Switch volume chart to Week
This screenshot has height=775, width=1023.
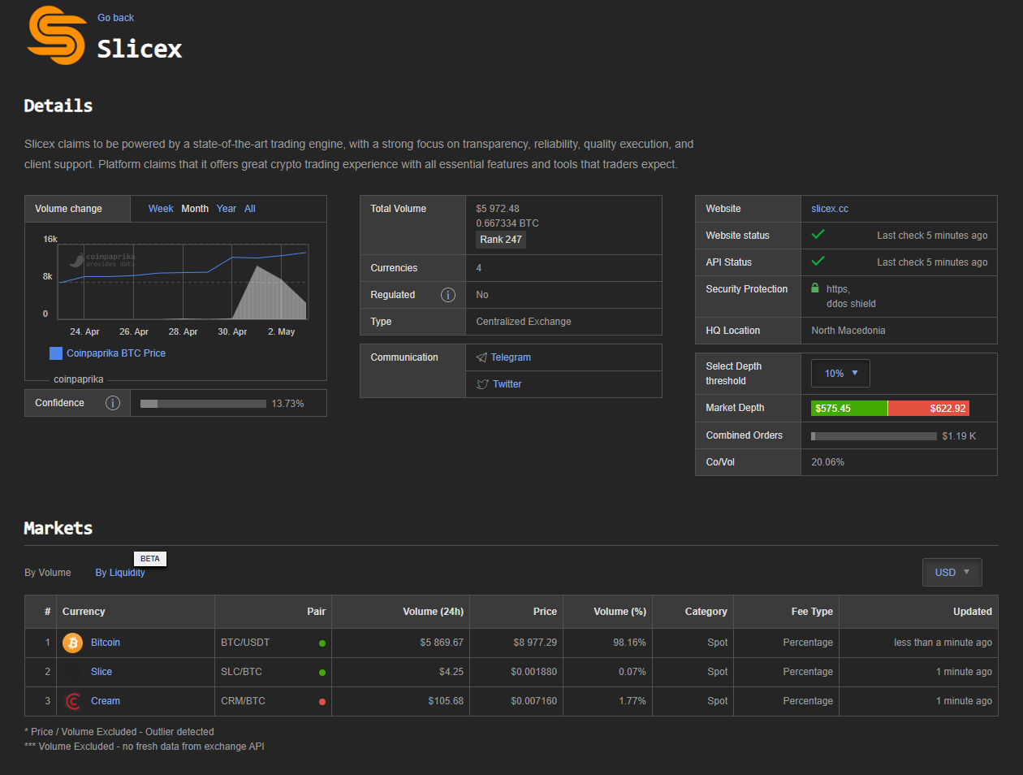(x=161, y=209)
